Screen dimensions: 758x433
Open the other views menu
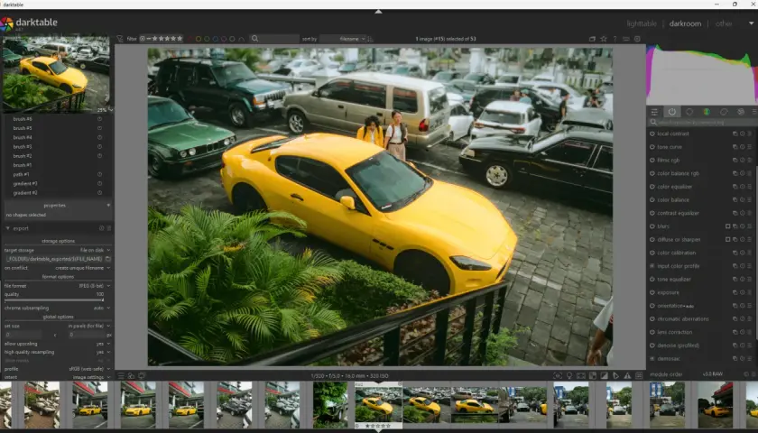click(x=724, y=23)
